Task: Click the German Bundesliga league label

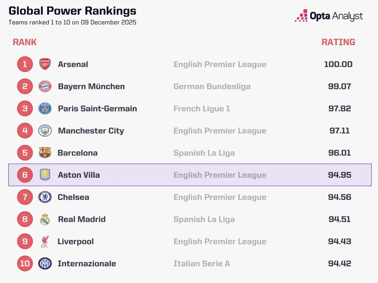Action: (x=212, y=86)
